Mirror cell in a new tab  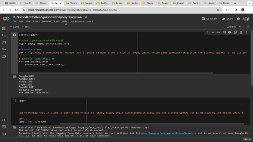[x=236, y=32]
